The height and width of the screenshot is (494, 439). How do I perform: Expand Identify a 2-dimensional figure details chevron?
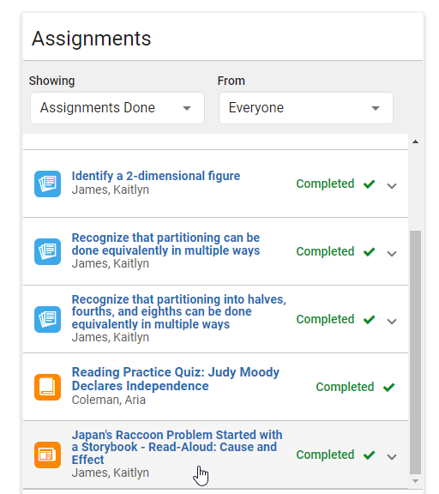(x=392, y=186)
